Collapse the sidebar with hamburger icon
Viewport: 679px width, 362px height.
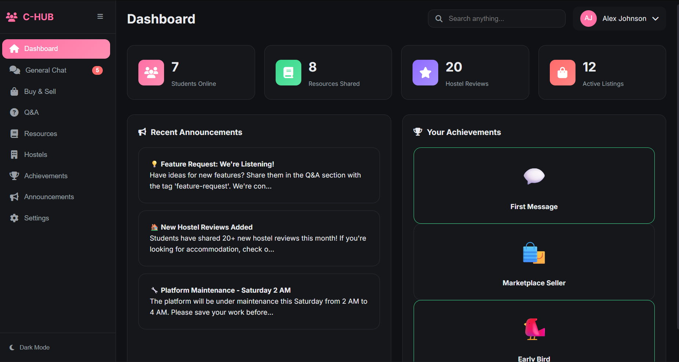[x=100, y=17]
